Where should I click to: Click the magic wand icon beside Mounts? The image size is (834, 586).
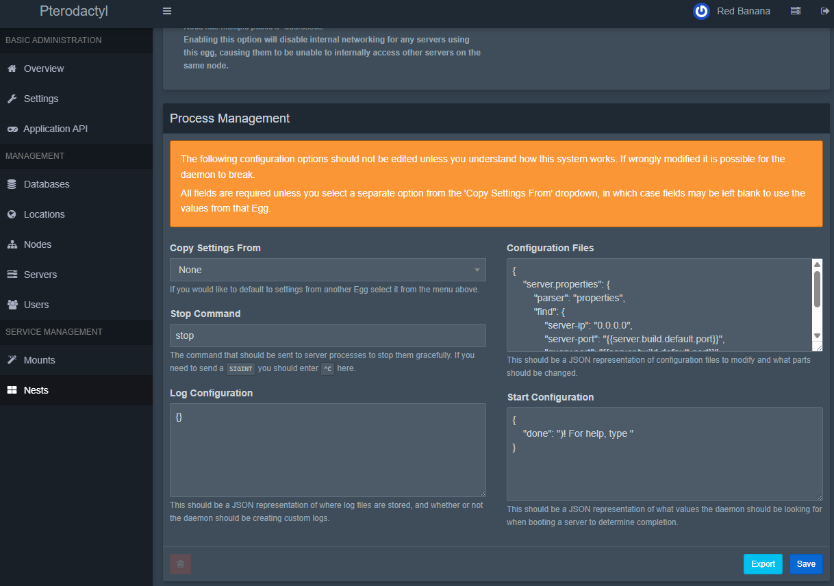coord(12,360)
